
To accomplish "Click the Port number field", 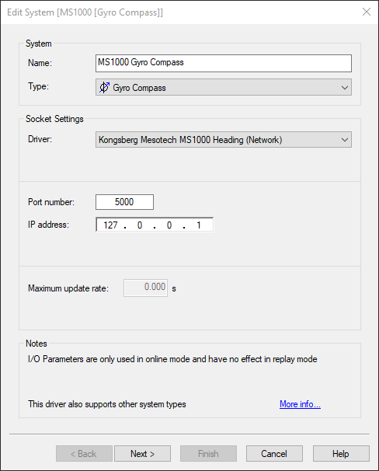I will pos(124,202).
